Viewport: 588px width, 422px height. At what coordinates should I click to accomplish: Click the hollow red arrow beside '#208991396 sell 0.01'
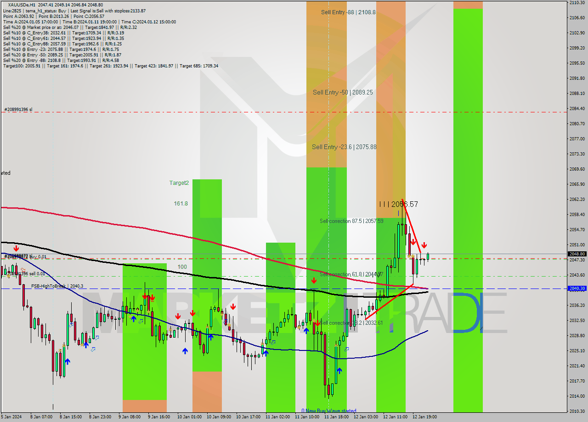click(23, 271)
